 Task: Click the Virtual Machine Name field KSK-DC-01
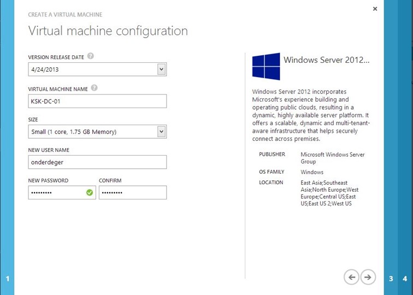click(97, 101)
